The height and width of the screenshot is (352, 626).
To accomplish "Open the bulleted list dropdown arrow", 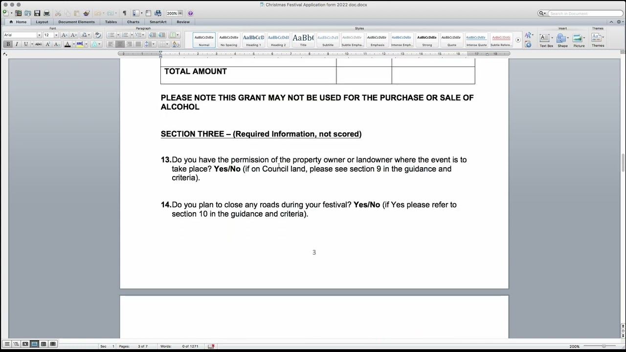I will tap(117, 35).
